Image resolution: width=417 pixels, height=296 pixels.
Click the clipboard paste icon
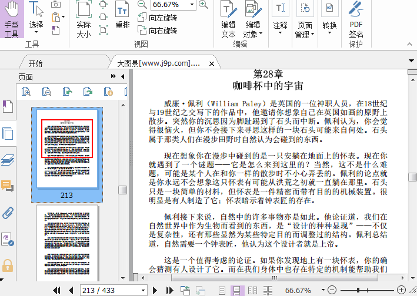(56, 17)
